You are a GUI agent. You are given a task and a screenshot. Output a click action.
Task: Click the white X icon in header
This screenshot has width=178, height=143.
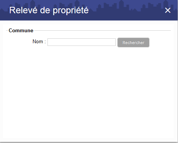168,10
